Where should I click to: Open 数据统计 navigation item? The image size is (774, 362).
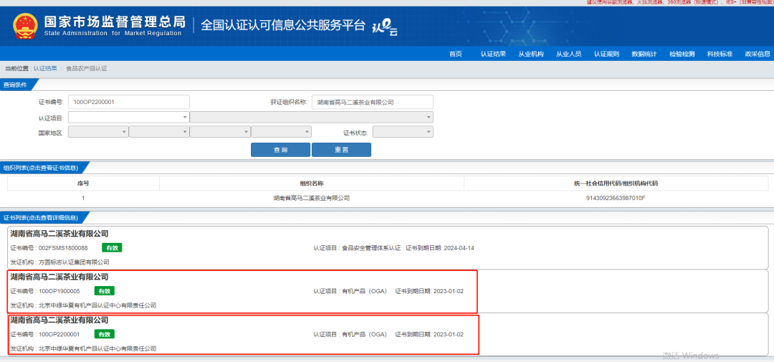tap(644, 54)
